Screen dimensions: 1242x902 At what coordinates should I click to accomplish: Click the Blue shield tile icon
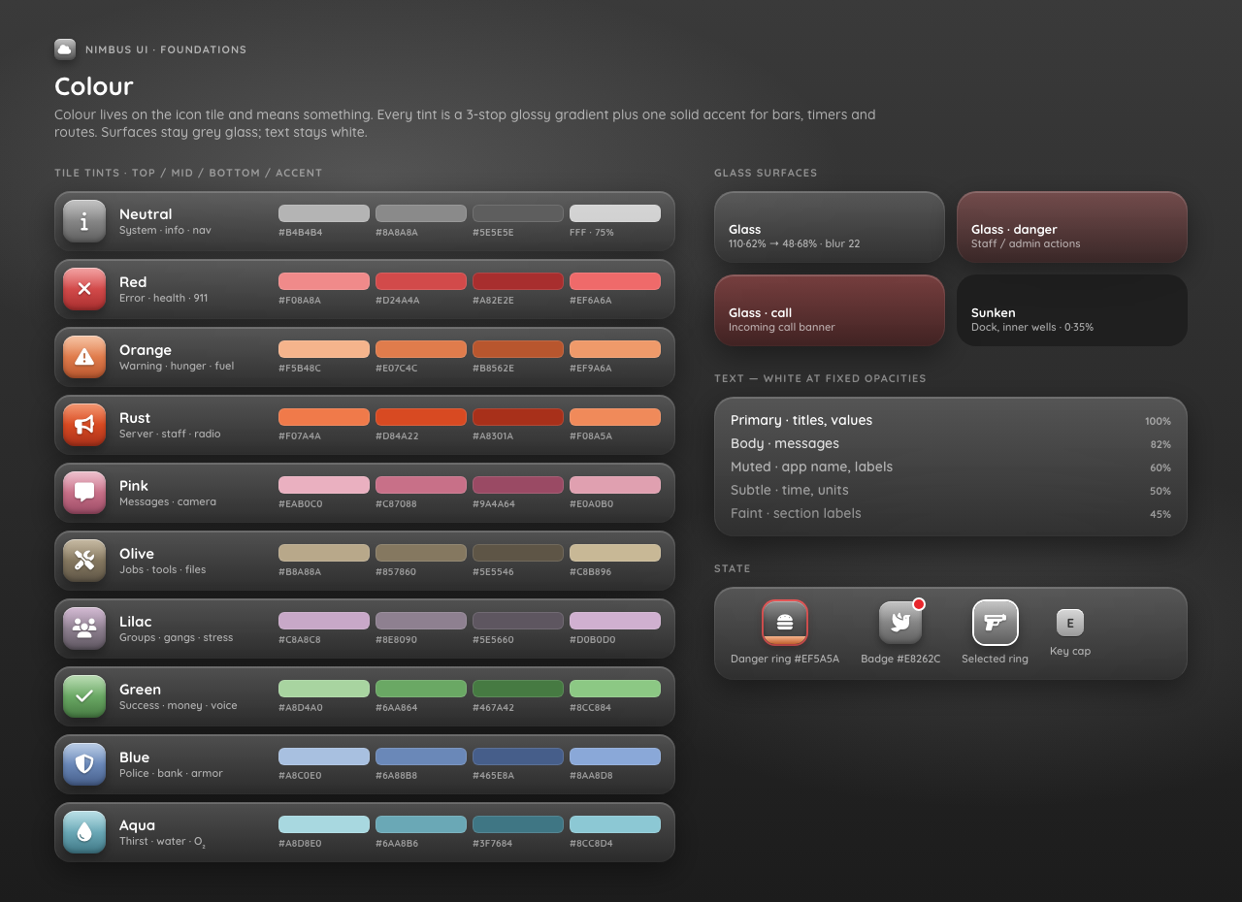pos(84,764)
